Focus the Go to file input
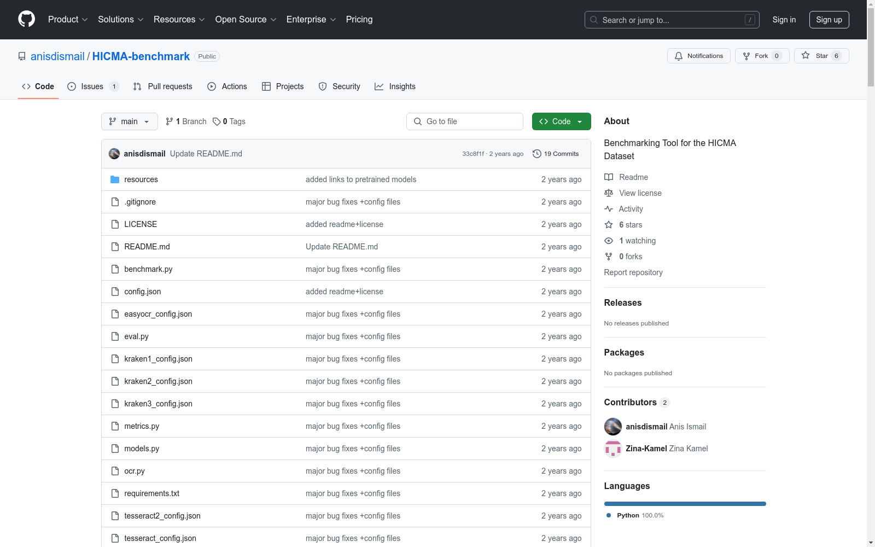 465,121
